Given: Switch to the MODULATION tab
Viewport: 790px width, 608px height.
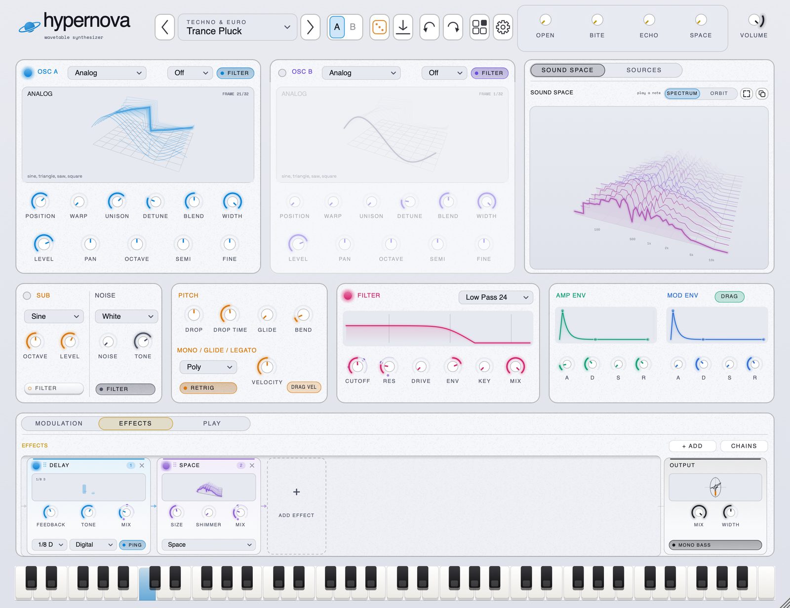Looking at the screenshot, I should [x=59, y=423].
